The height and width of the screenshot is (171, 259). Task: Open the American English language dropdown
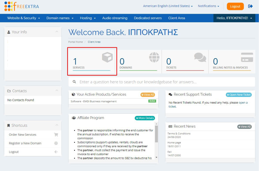pos(168,6)
